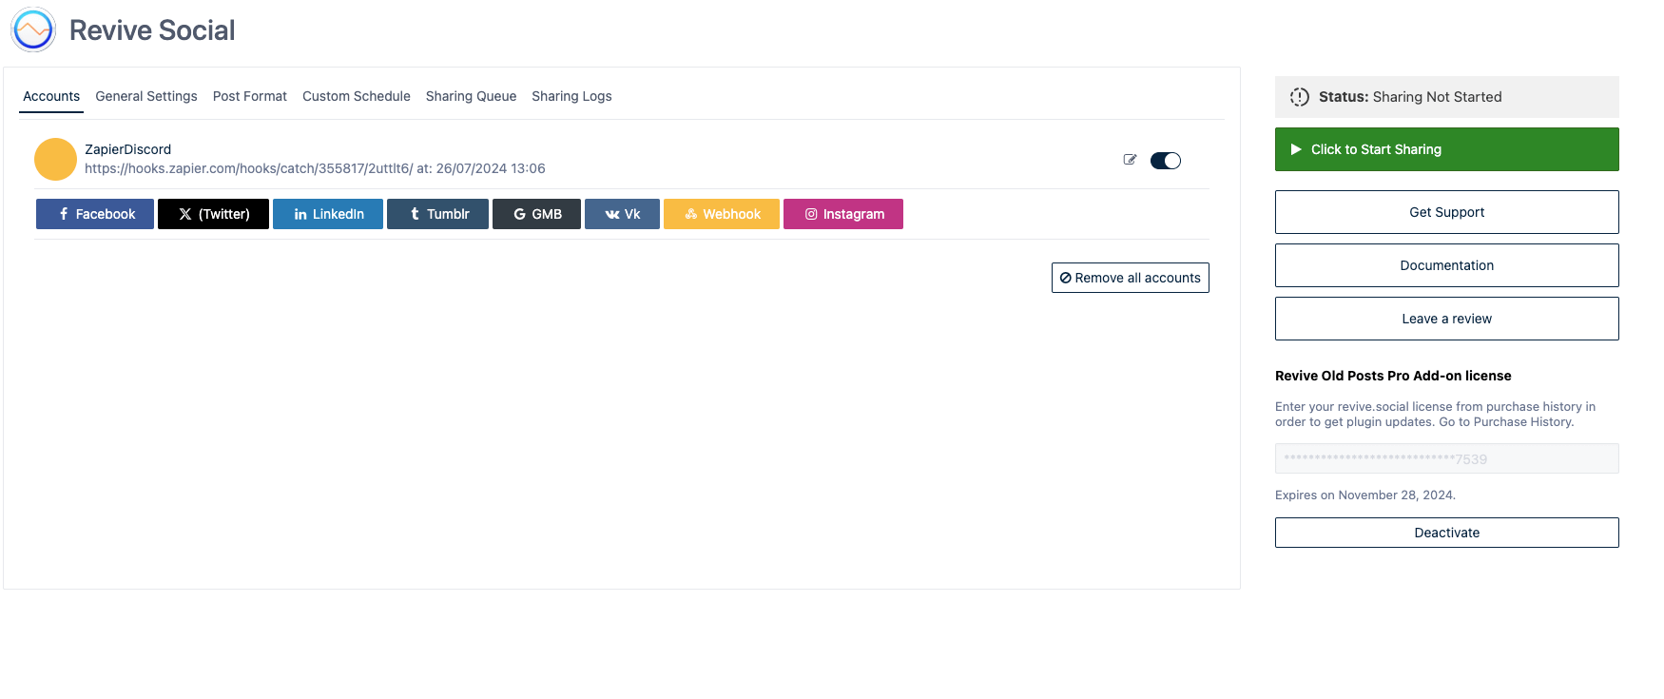Add a Facebook account

click(x=95, y=214)
